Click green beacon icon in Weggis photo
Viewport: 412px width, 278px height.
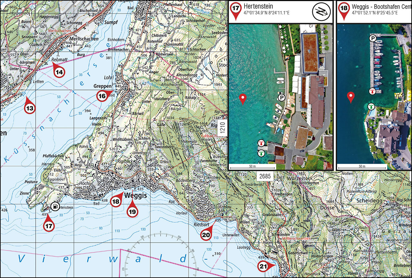tap(371, 106)
